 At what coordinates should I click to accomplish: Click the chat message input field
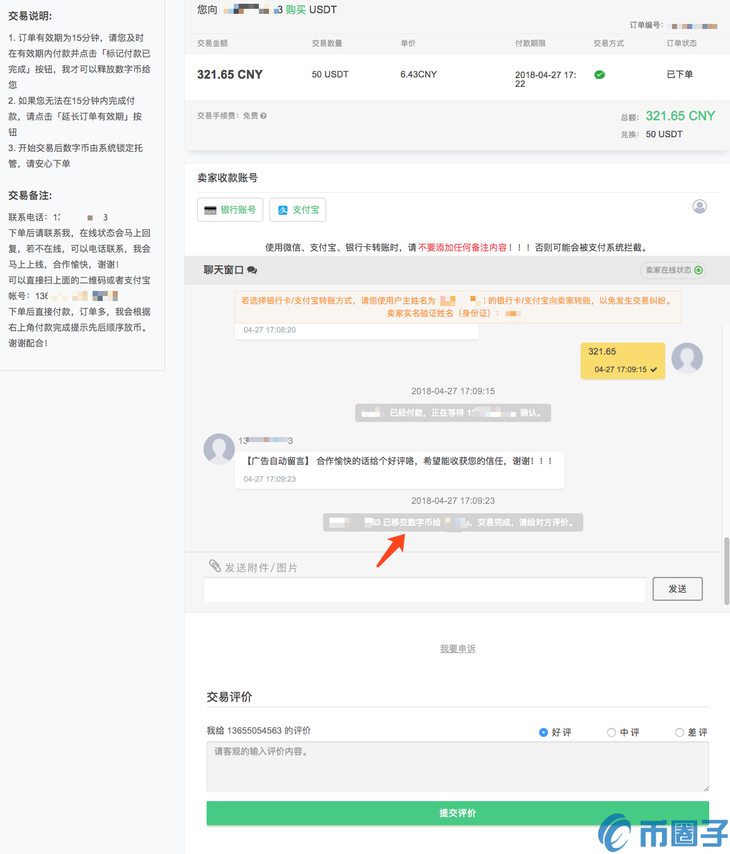tap(425, 589)
